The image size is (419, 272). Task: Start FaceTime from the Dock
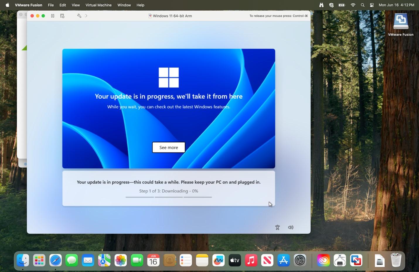tap(137, 260)
